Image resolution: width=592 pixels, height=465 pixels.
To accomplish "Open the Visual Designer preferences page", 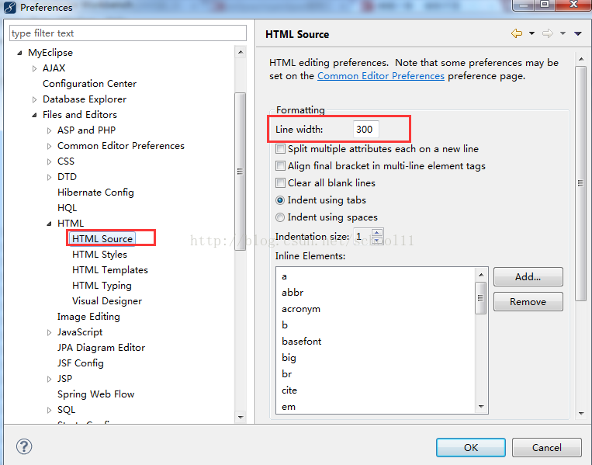I will [x=107, y=300].
